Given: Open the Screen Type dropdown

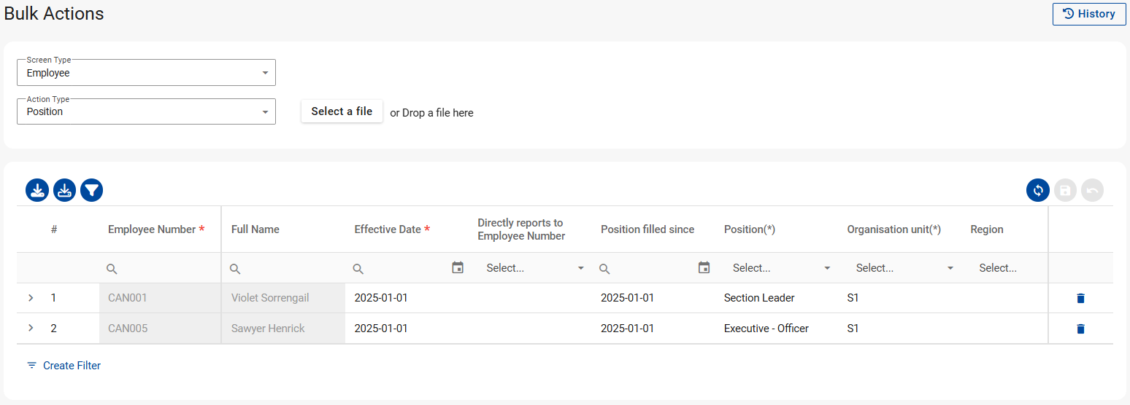Looking at the screenshot, I should pyautogui.click(x=146, y=73).
